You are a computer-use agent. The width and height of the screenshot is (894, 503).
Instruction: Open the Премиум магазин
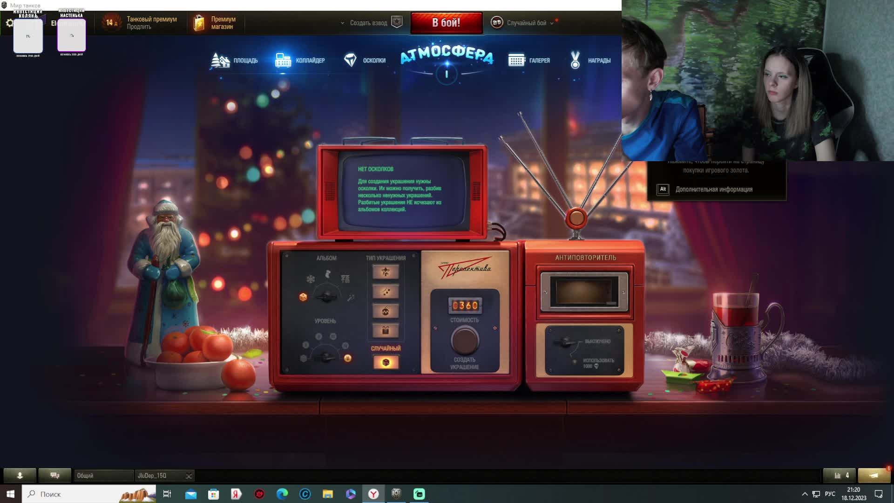click(x=215, y=23)
